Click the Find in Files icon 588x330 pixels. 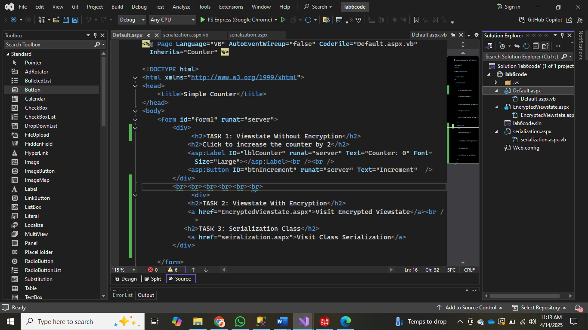tap(326, 20)
